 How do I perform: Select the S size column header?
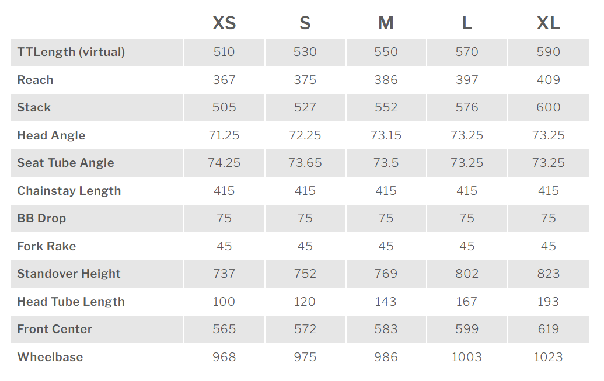click(305, 23)
